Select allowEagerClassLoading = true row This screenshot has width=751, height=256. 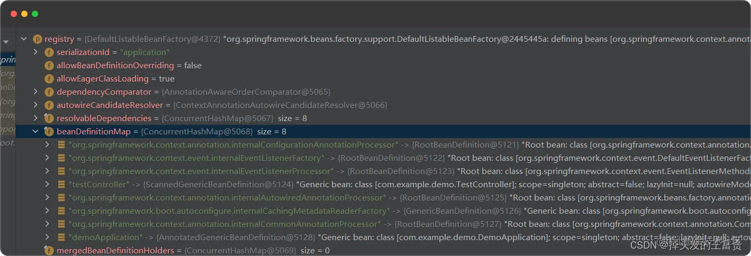[x=383, y=79]
